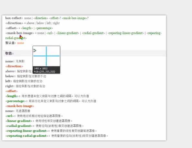The width and height of the screenshot is (192, 148).
Task: Click the orange default value 'none'
Action: (x=21, y=43)
